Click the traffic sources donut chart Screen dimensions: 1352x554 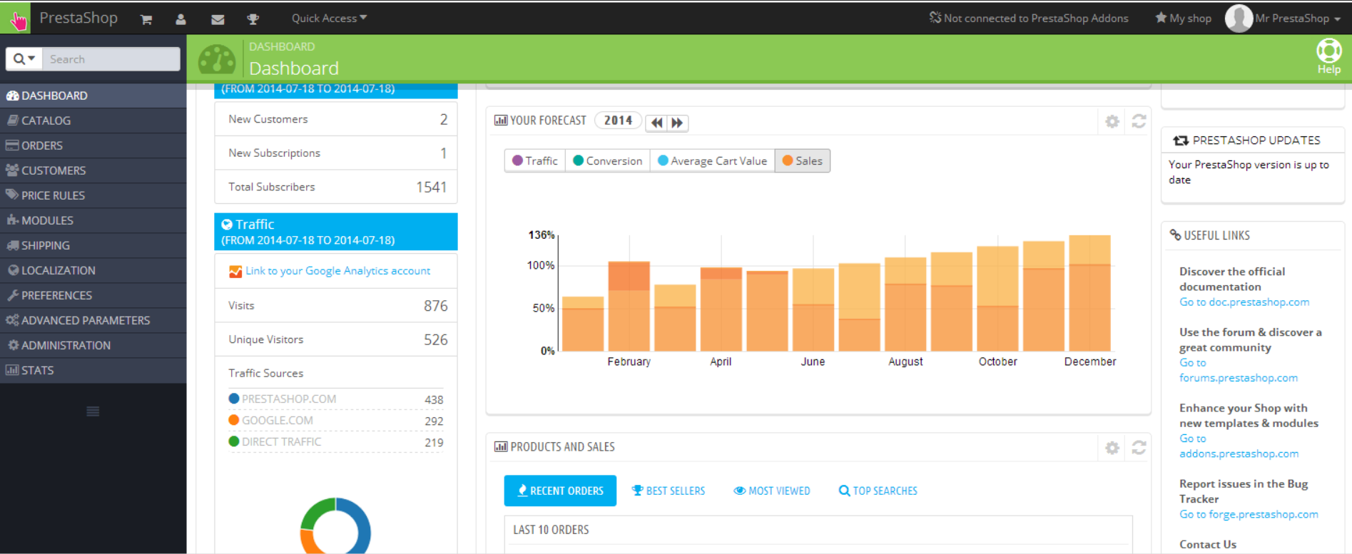[x=335, y=526]
